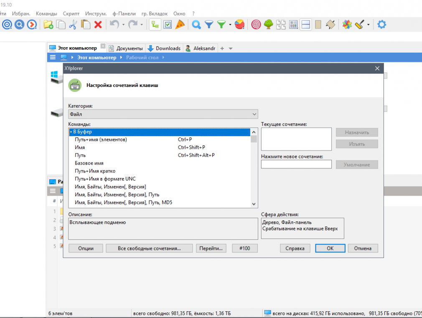The image size is (422, 318).
Task: Click the blue funnel filter icon
Action: pos(209,25)
